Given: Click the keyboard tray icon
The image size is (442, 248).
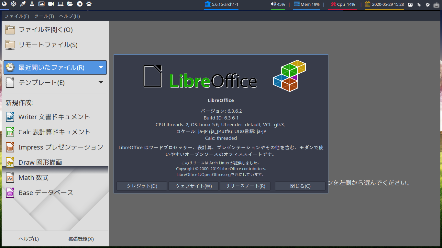Looking at the screenshot, I should point(436,5).
